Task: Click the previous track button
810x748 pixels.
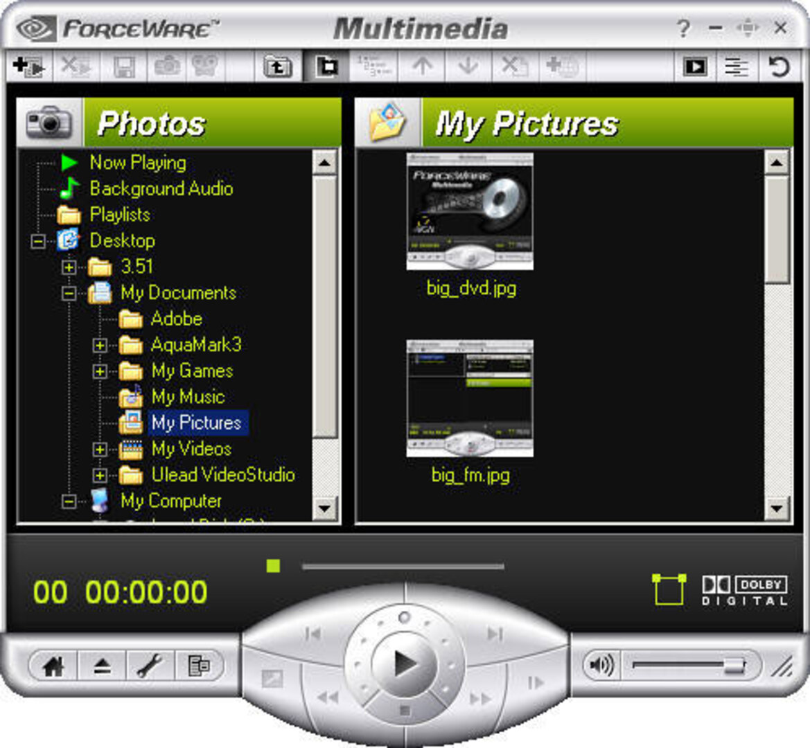Action: click(314, 634)
